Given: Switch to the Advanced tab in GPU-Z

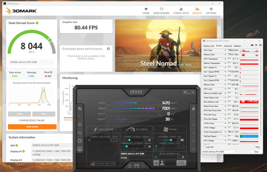Looking at the screenshot, I should coord(228,46).
